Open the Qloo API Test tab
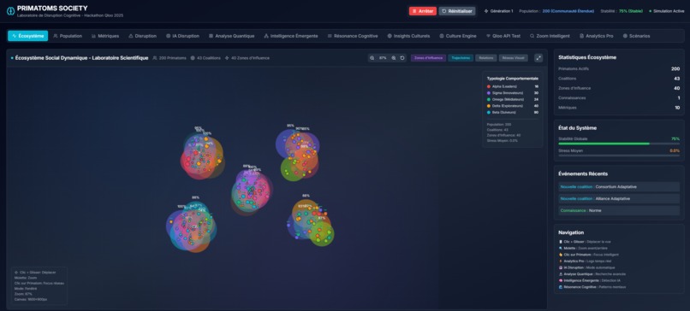Screen dimensions: 690x311 (503, 36)
